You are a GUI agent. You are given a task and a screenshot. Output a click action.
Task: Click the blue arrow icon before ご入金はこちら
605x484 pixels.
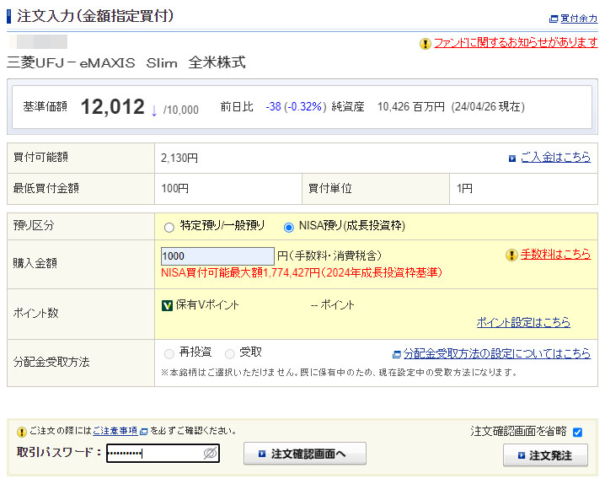coord(512,158)
